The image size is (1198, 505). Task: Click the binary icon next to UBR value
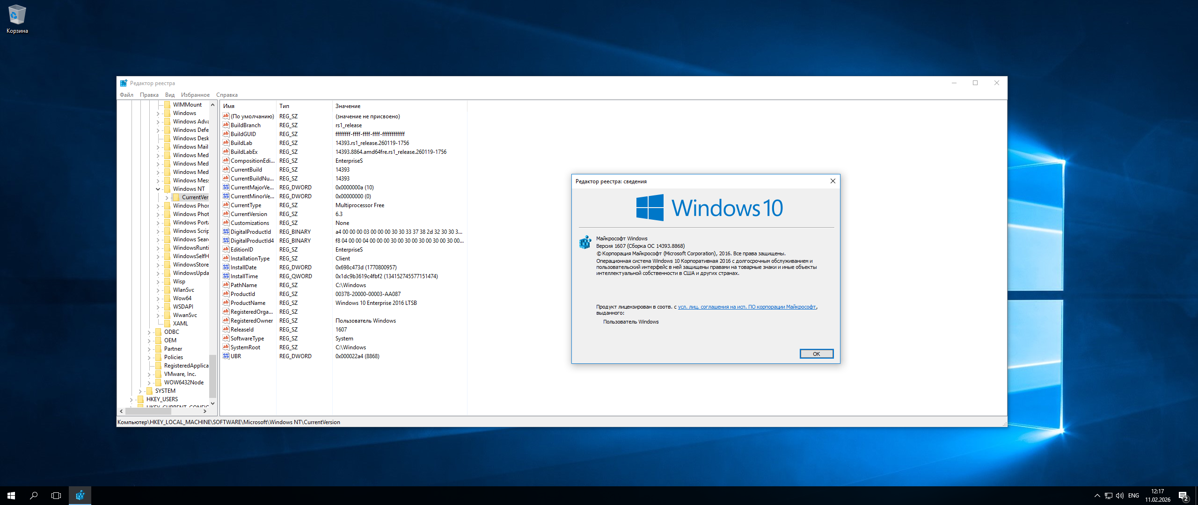pos(226,356)
